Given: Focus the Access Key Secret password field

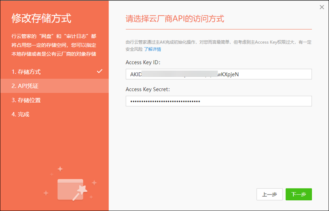Looking at the screenshot, I should pyautogui.click(x=218, y=101).
